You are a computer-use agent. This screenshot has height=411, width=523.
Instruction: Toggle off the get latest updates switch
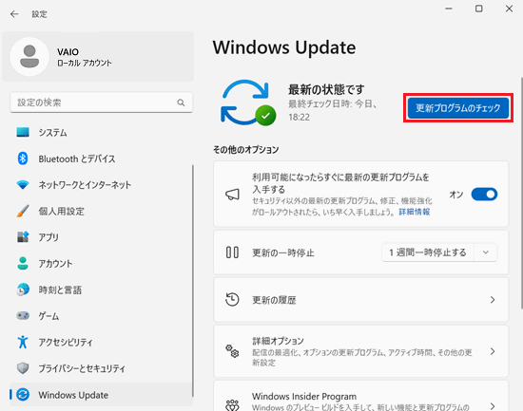click(484, 195)
